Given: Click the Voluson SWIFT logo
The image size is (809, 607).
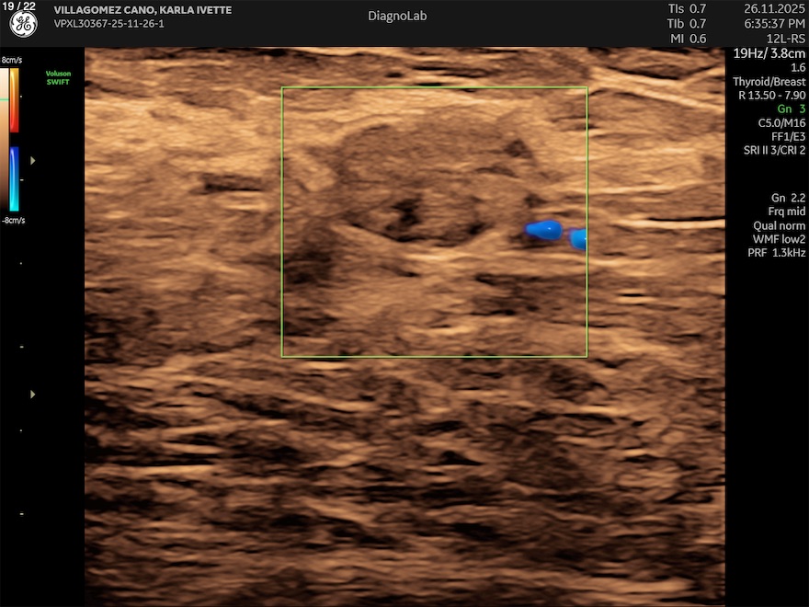Looking at the screenshot, I should click(x=58, y=77).
